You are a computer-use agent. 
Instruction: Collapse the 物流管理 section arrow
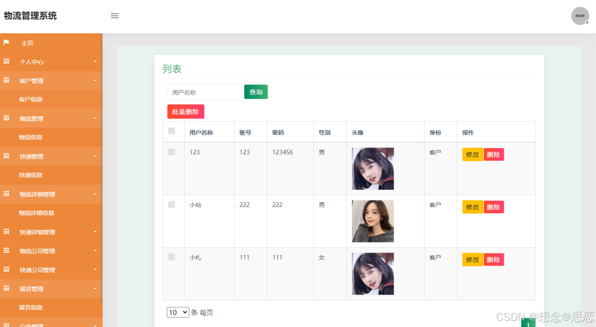click(x=95, y=119)
